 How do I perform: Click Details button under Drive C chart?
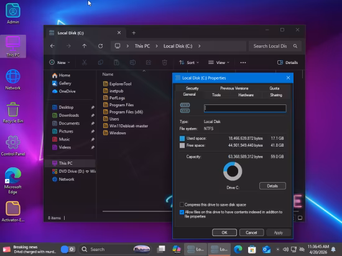(x=272, y=186)
